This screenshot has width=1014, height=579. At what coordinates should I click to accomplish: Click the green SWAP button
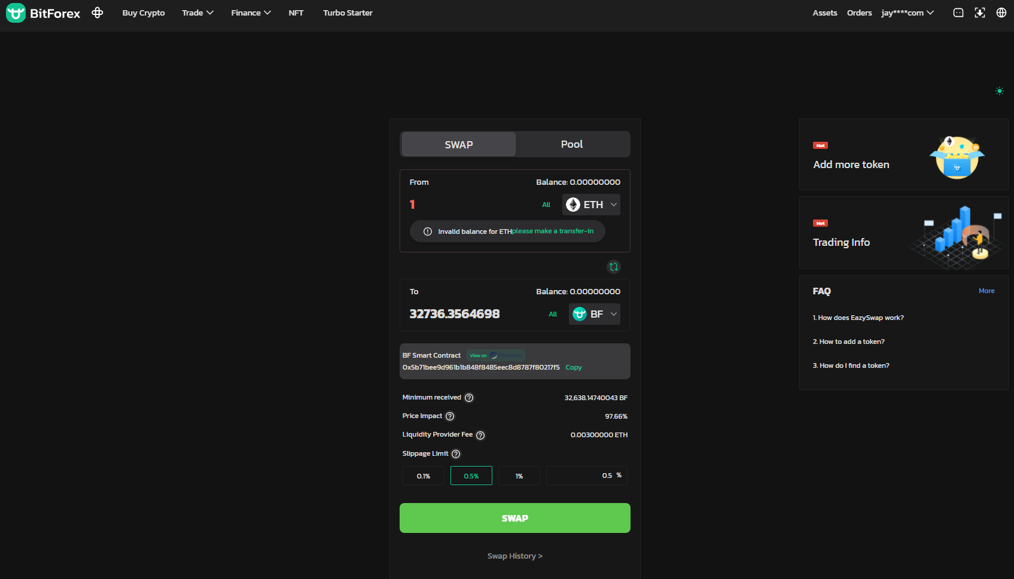click(515, 518)
